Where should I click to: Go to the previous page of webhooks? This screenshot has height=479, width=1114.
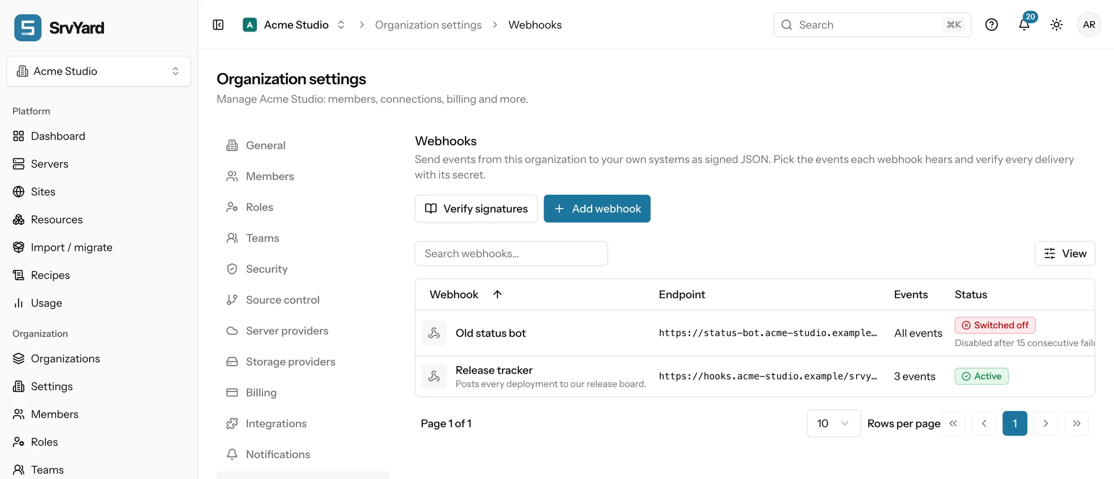pos(984,423)
